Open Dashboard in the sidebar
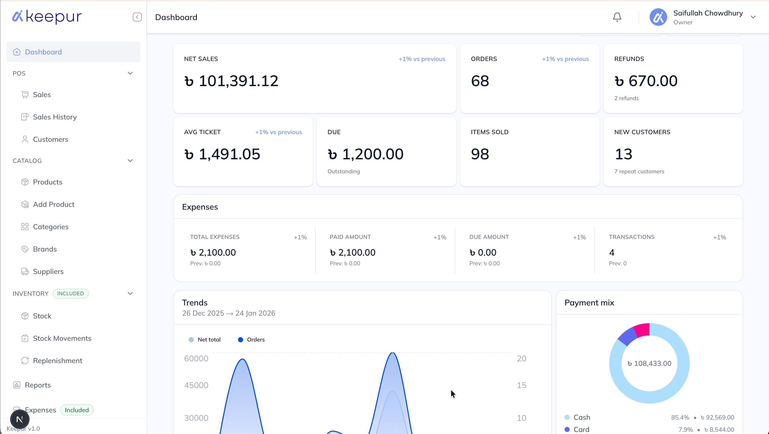 coord(73,52)
